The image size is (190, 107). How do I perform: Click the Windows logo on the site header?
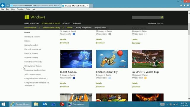pyautogui.click(x=35, y=17)
